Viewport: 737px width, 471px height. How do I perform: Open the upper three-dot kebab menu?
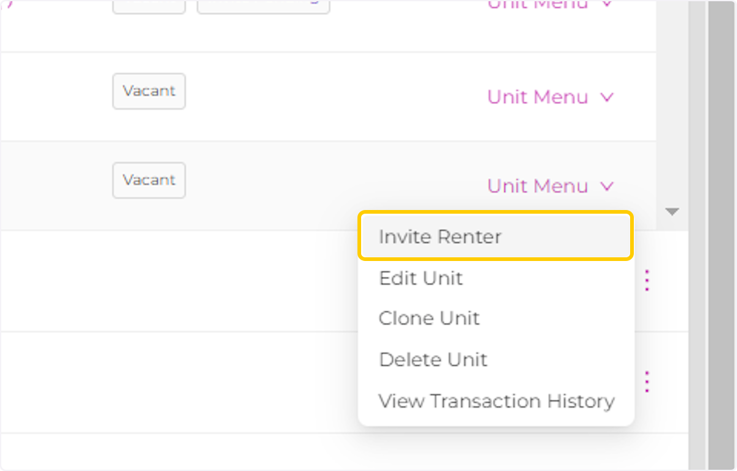coord(646,279)
